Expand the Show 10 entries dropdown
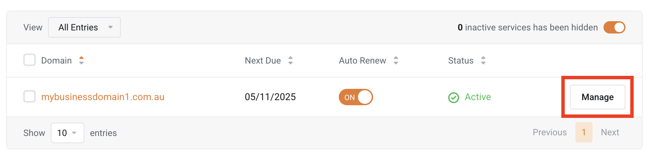 67,133
